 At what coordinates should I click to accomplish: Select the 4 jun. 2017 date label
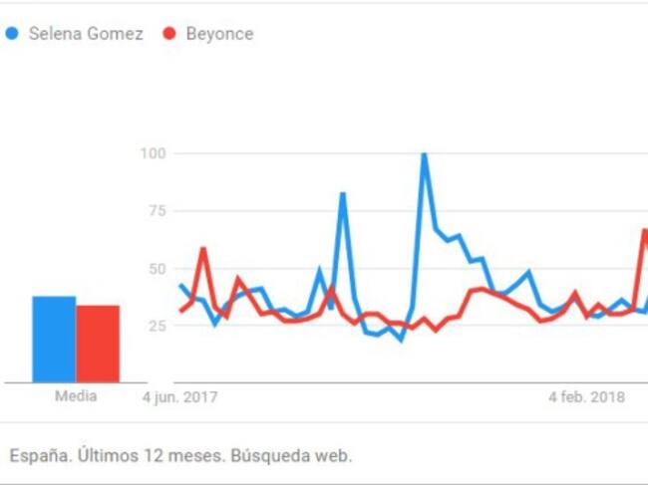pos(179,396)
